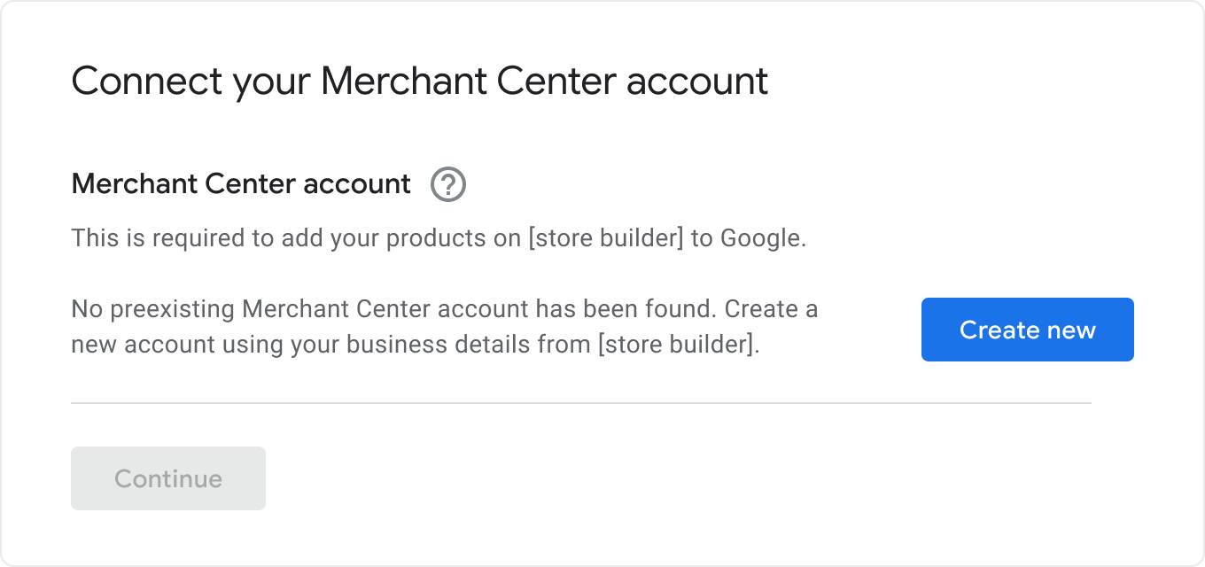Viewport: 1205px width, 567px height.
Task: Click the "Connect your Merchant Center account" heading
Action: (x=419, y=82)
